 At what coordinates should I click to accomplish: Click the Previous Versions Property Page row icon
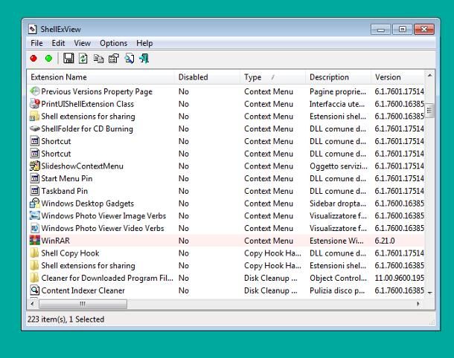[x=35, y=91]
